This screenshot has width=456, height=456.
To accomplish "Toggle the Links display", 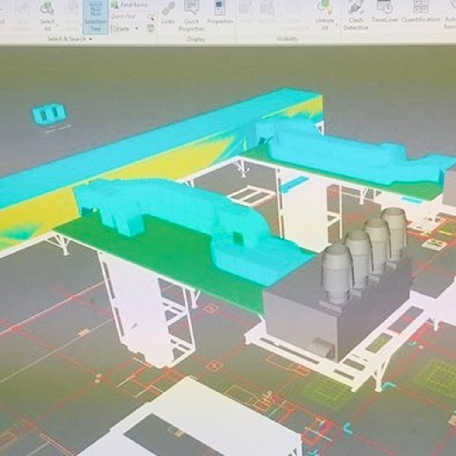I will [x=169, y=14].
